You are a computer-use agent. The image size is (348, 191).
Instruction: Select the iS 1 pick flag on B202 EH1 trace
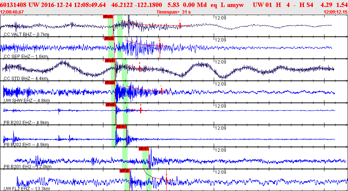pyautogui.click(x=121, y=126)
